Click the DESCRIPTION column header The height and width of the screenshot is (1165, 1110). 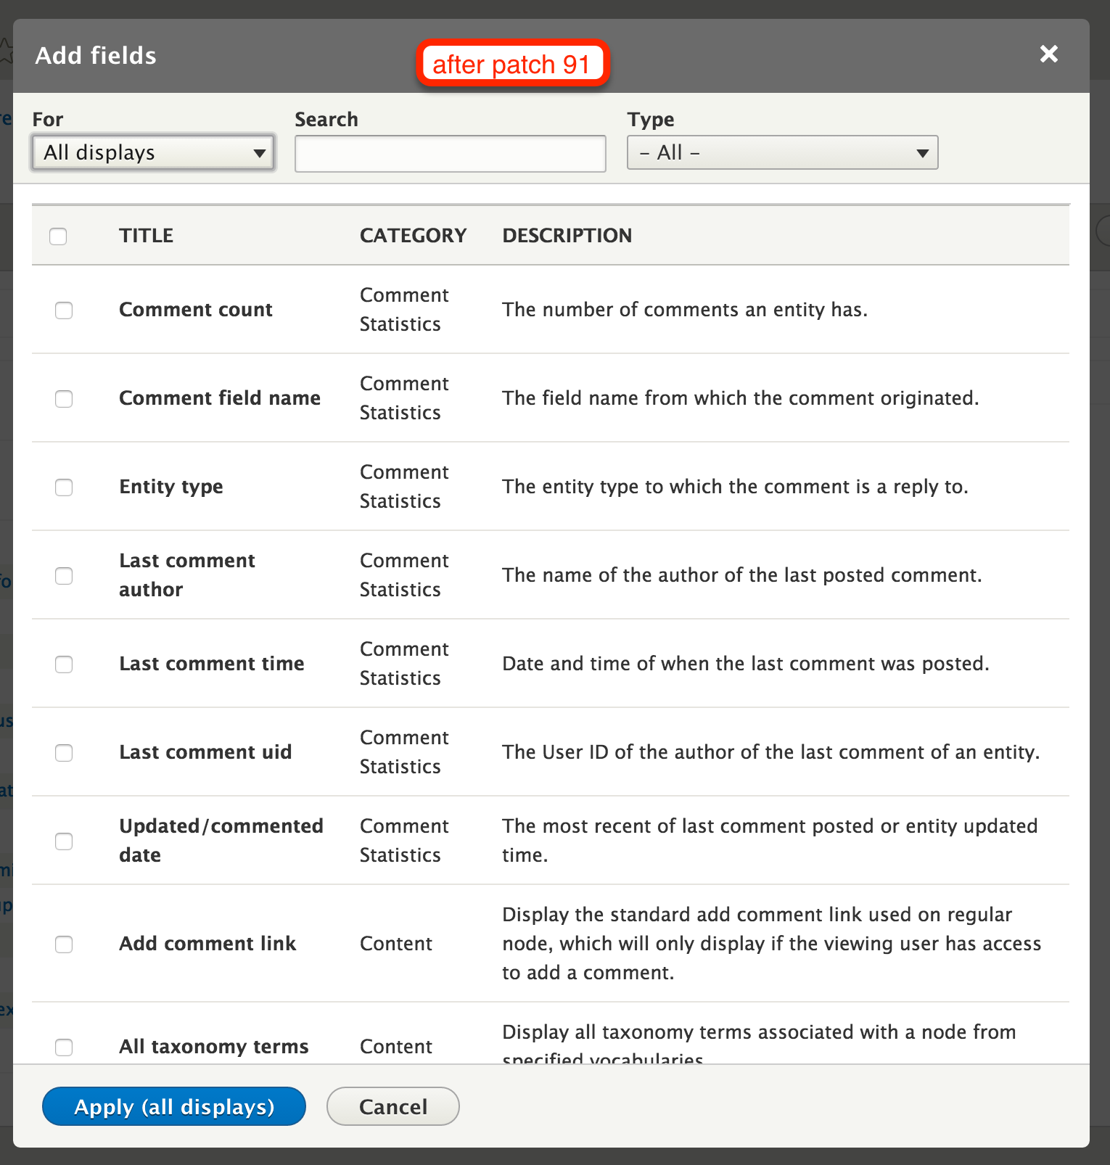[x=567, y=236]
